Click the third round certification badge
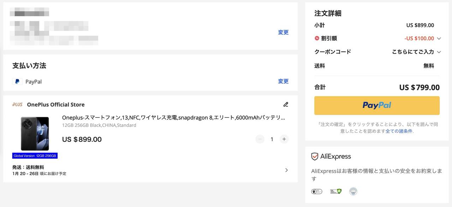452x207 pixels. coord(353,192)
